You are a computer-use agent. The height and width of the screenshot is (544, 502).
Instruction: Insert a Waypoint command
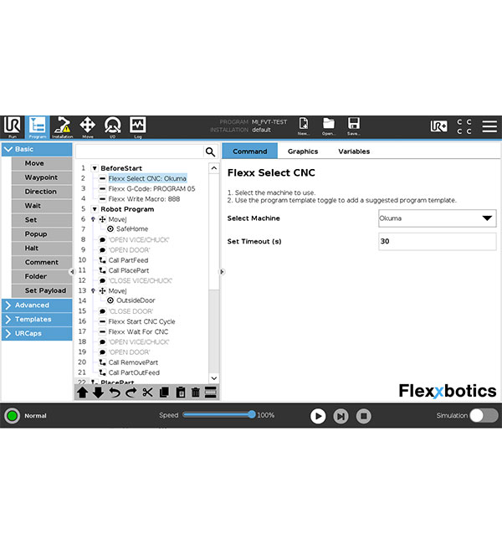(42, 177)
